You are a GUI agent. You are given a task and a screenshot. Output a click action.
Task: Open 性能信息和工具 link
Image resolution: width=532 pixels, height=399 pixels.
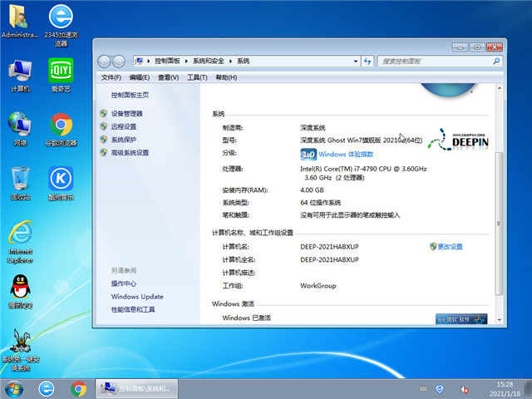click(x=133, y=309)
